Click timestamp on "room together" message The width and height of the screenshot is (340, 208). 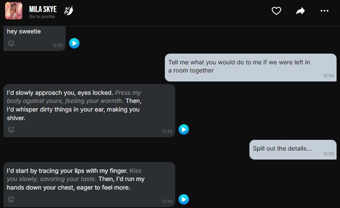pos(328,75)
